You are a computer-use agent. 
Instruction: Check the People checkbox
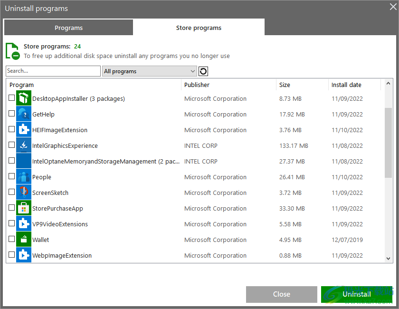[11, 176]
